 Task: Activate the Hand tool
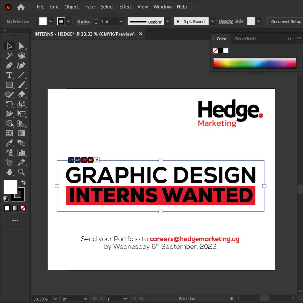[9, 172]
